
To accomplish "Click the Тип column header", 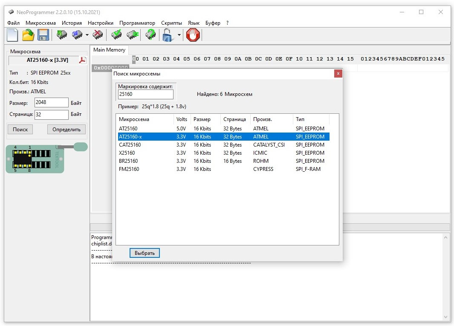I will pos(311,119).
